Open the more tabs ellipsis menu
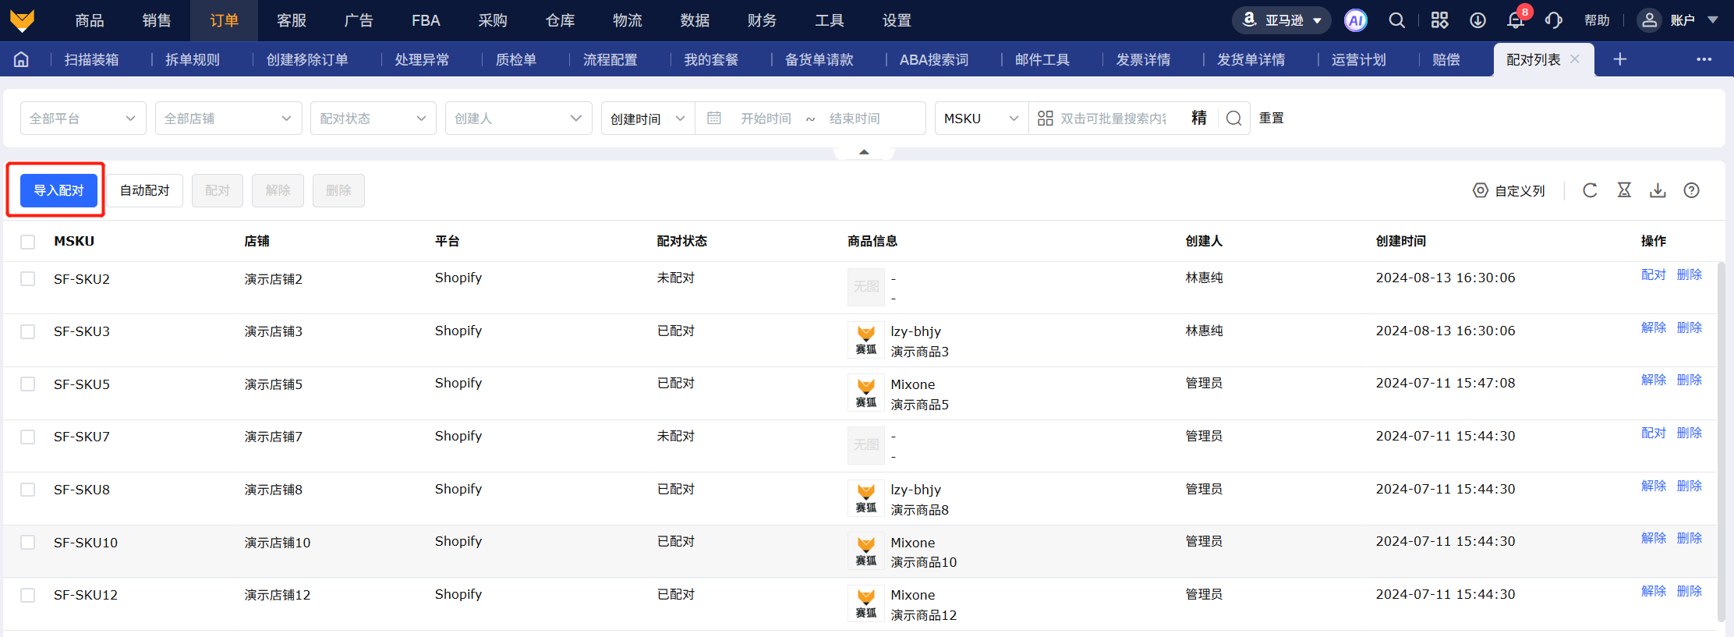Image resolution: width=1734 pixels, height=637 pixels. tap(1704, 59)
